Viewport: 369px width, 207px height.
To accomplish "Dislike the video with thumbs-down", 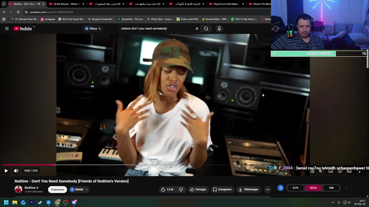I will (181, 189).
